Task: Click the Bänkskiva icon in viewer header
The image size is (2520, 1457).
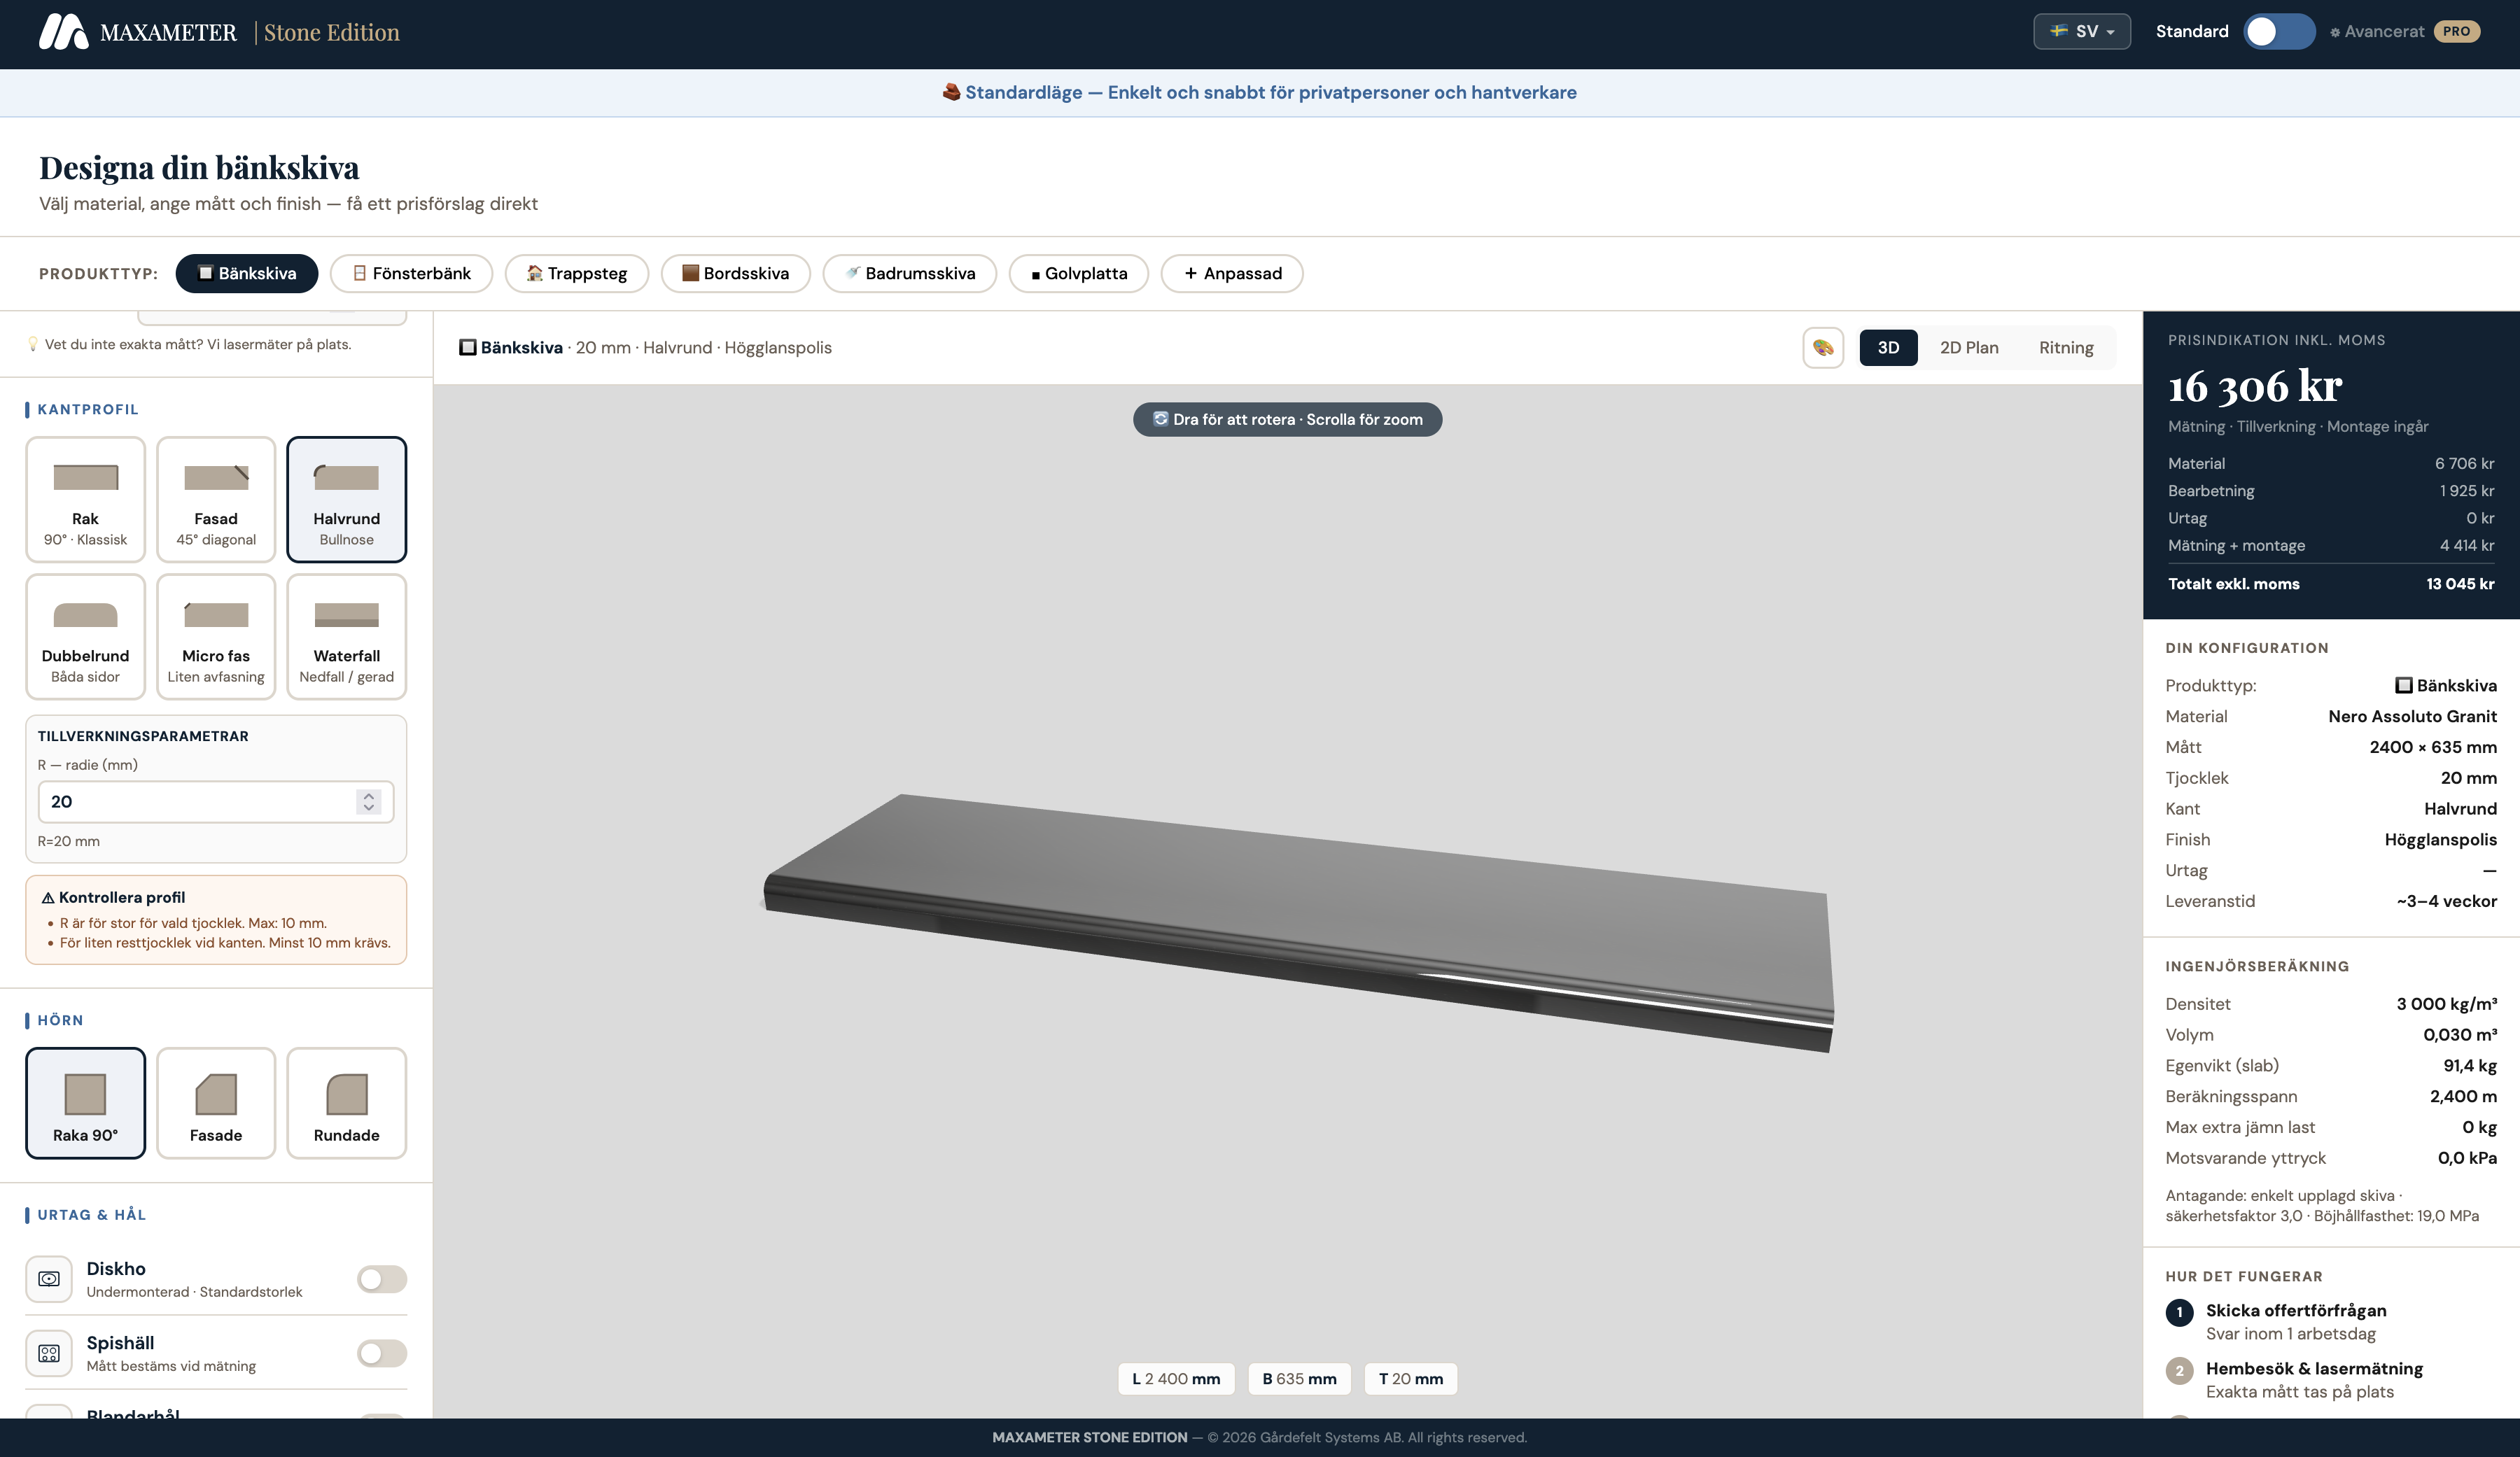Action: tap(467, 347)
